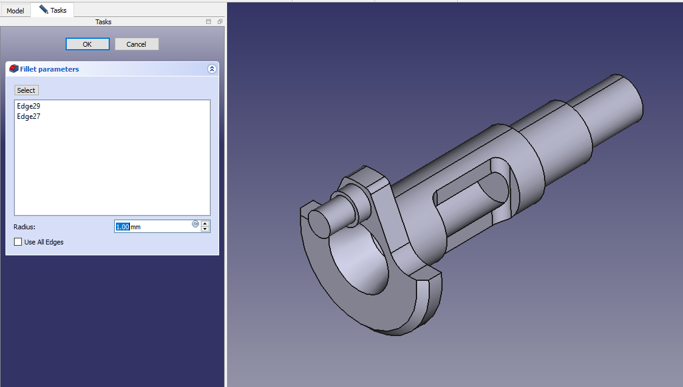The height and width of the screenshot is (387, 683).
Task: Cancel the fillet operation
Action: tap(137, 44)
